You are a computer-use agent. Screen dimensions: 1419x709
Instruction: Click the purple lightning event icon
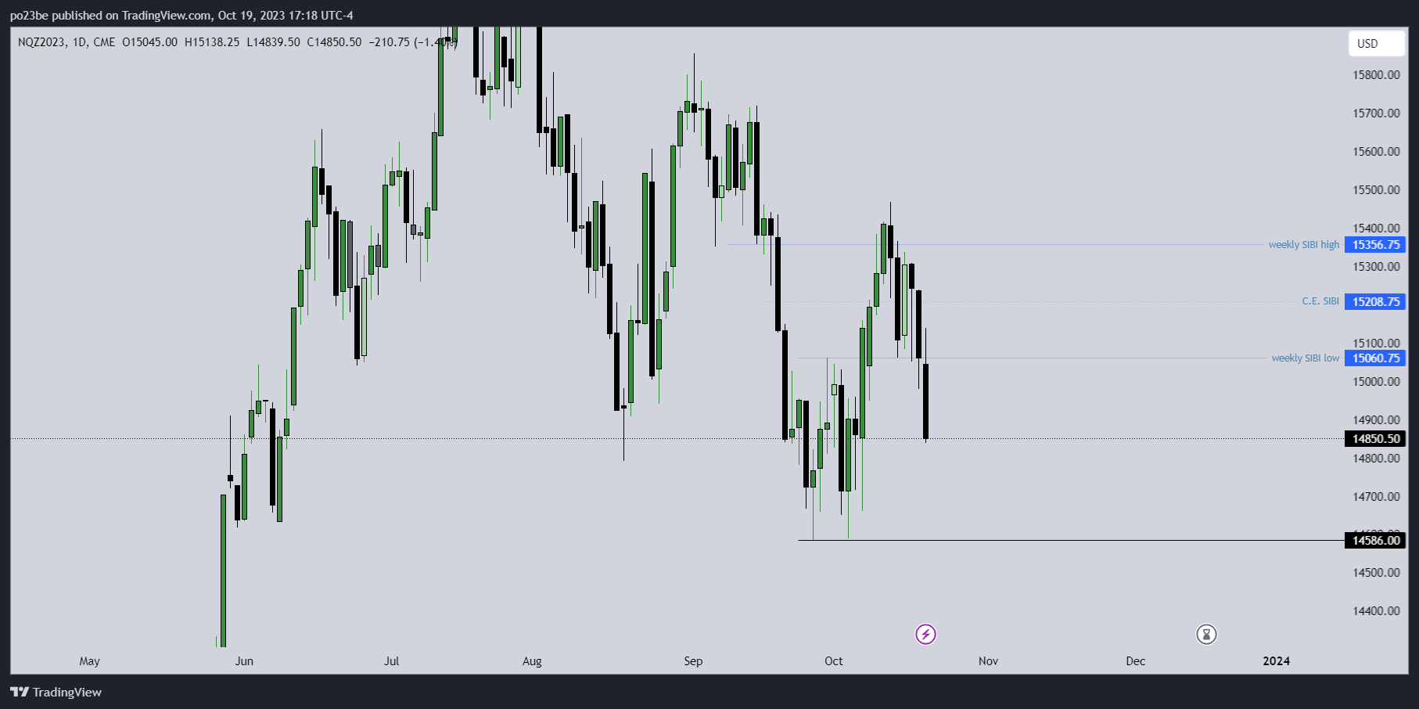[x=925, y=634]
